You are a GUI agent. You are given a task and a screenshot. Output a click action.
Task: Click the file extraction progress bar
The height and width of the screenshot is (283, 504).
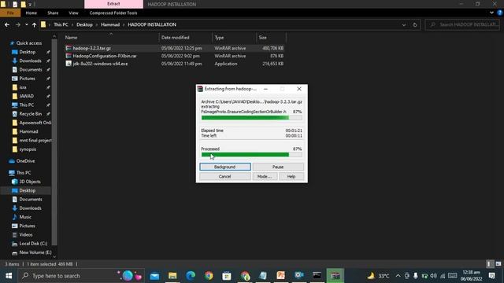pyautogui.click(x=252, y=118)
